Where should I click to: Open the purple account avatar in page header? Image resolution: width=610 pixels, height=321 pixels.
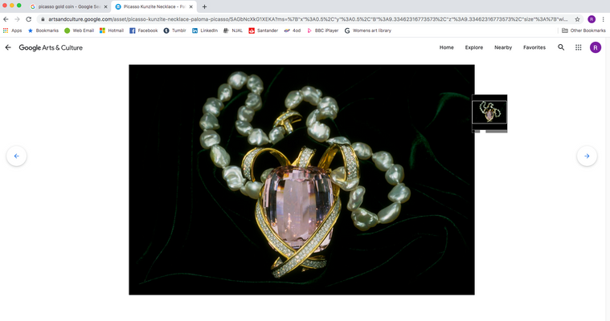[596, 47]
